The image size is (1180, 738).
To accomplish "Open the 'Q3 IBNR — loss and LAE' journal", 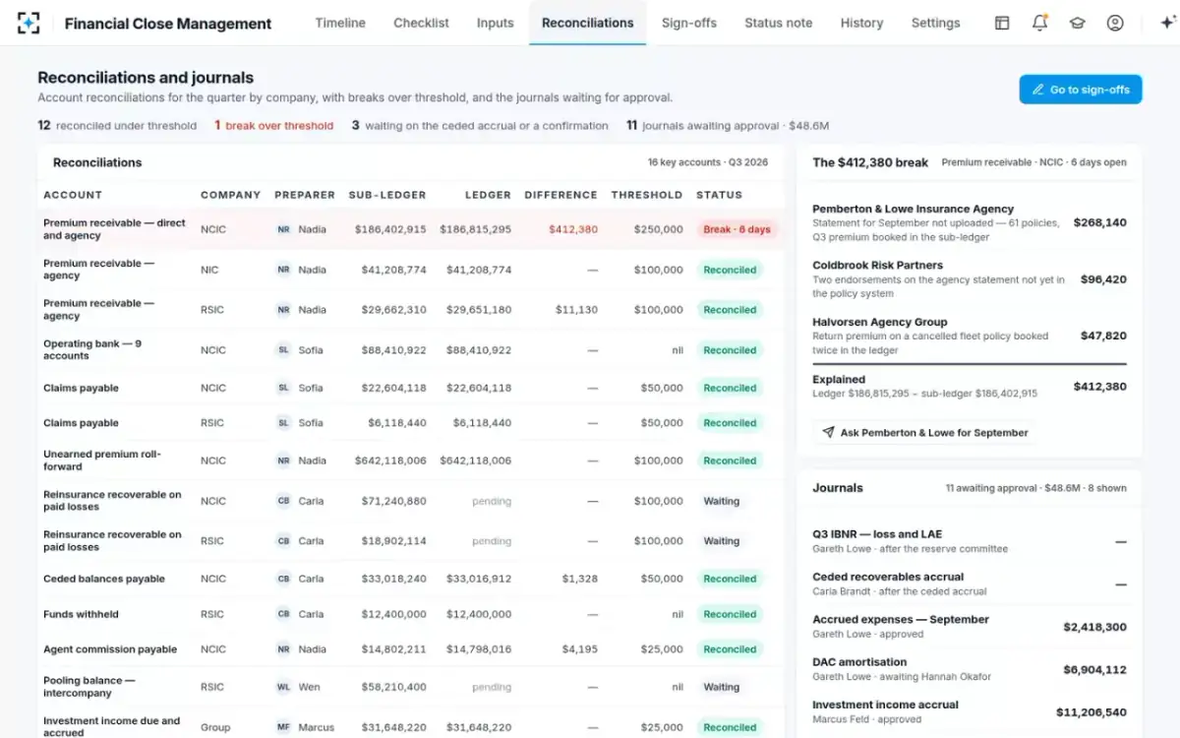I will (x=970, y=541).
